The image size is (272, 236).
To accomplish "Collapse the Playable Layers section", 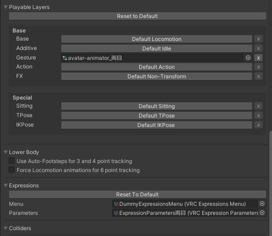I will (x=5, y=7).
